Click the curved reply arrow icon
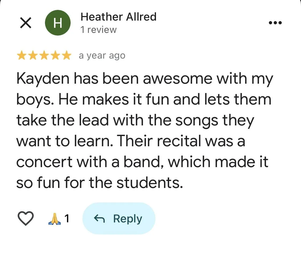The height and width of the screenshot is (258, 301). (x=99, y=219)
